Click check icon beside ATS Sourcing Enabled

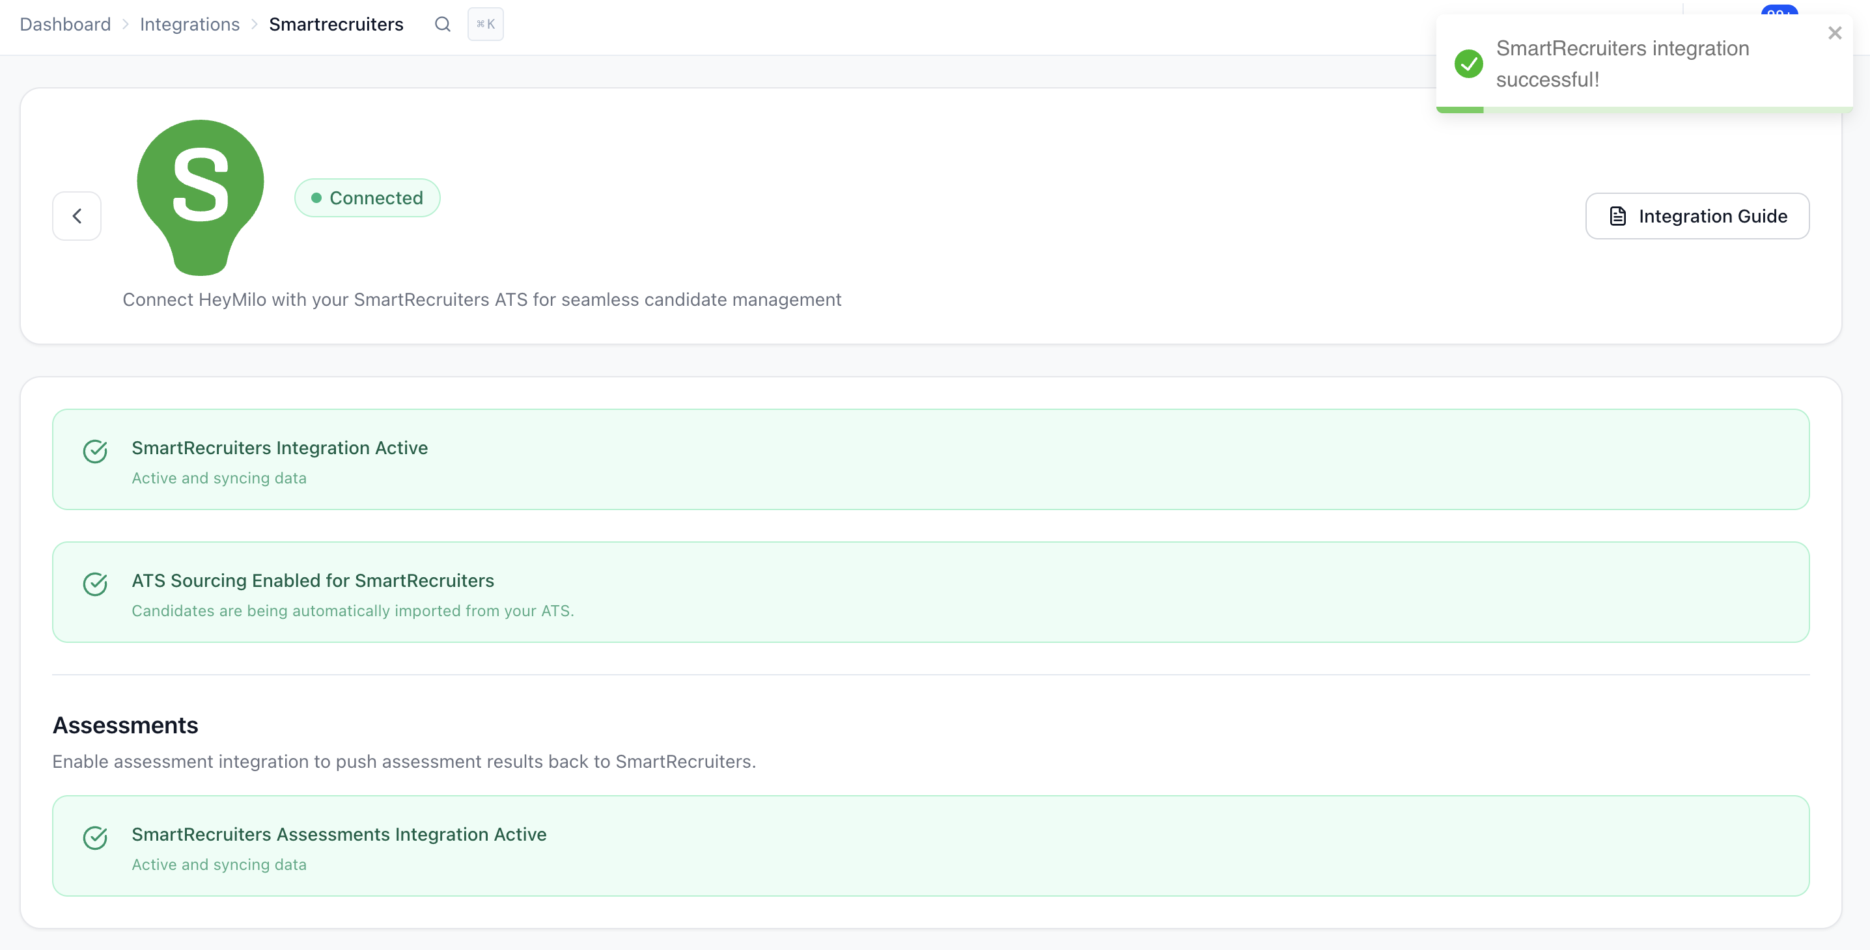pos(95,584)
